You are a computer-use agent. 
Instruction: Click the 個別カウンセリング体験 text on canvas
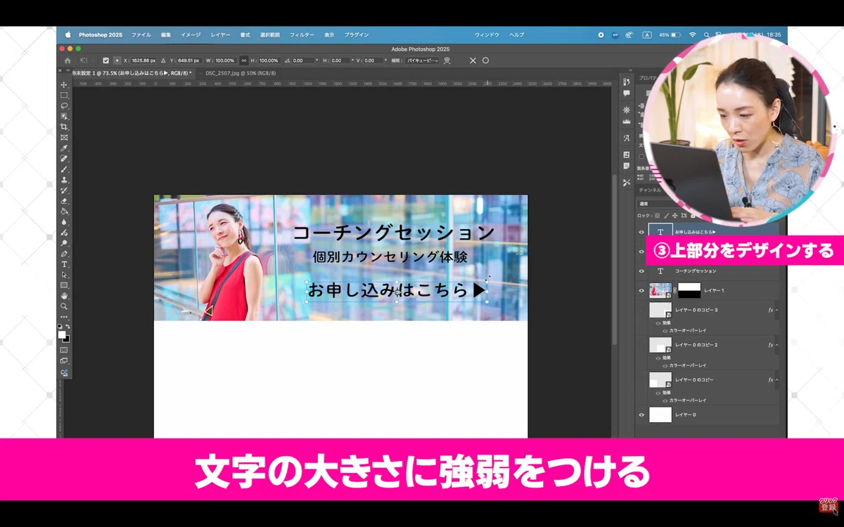pos(390,257)
